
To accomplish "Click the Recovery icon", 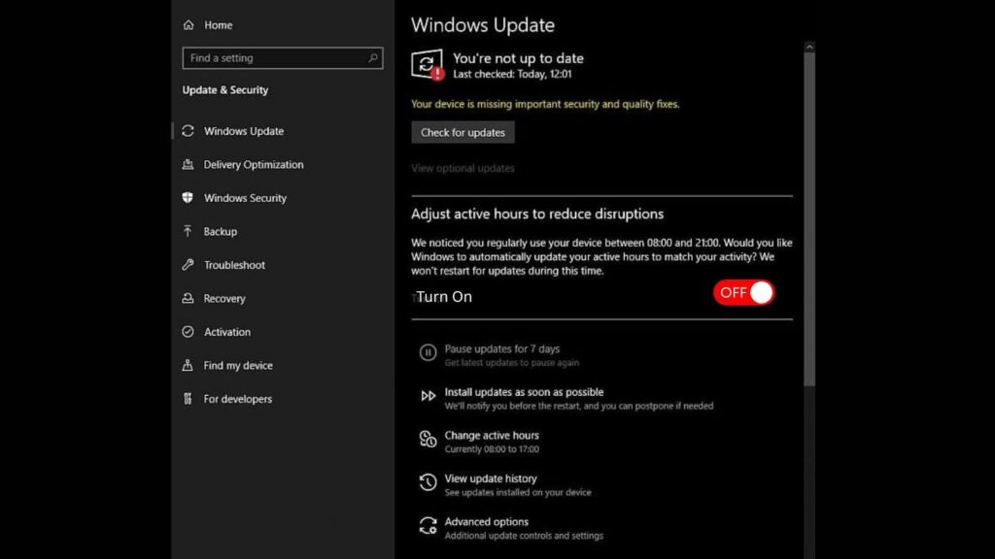I will click(x=188, y=298).
